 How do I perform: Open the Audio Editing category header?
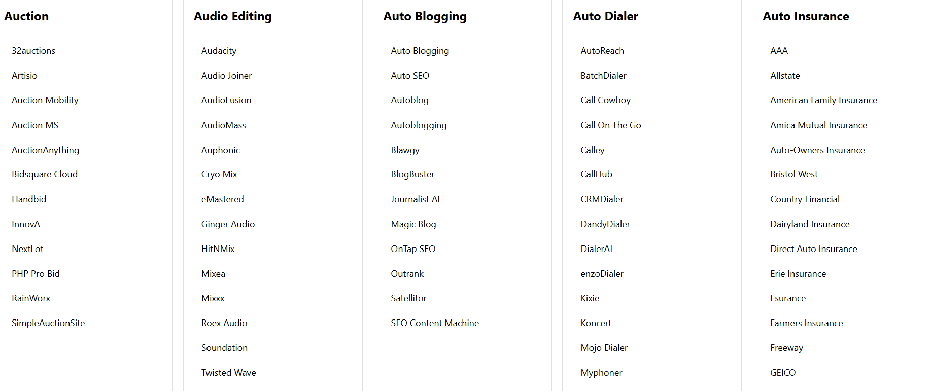(232, 16)
